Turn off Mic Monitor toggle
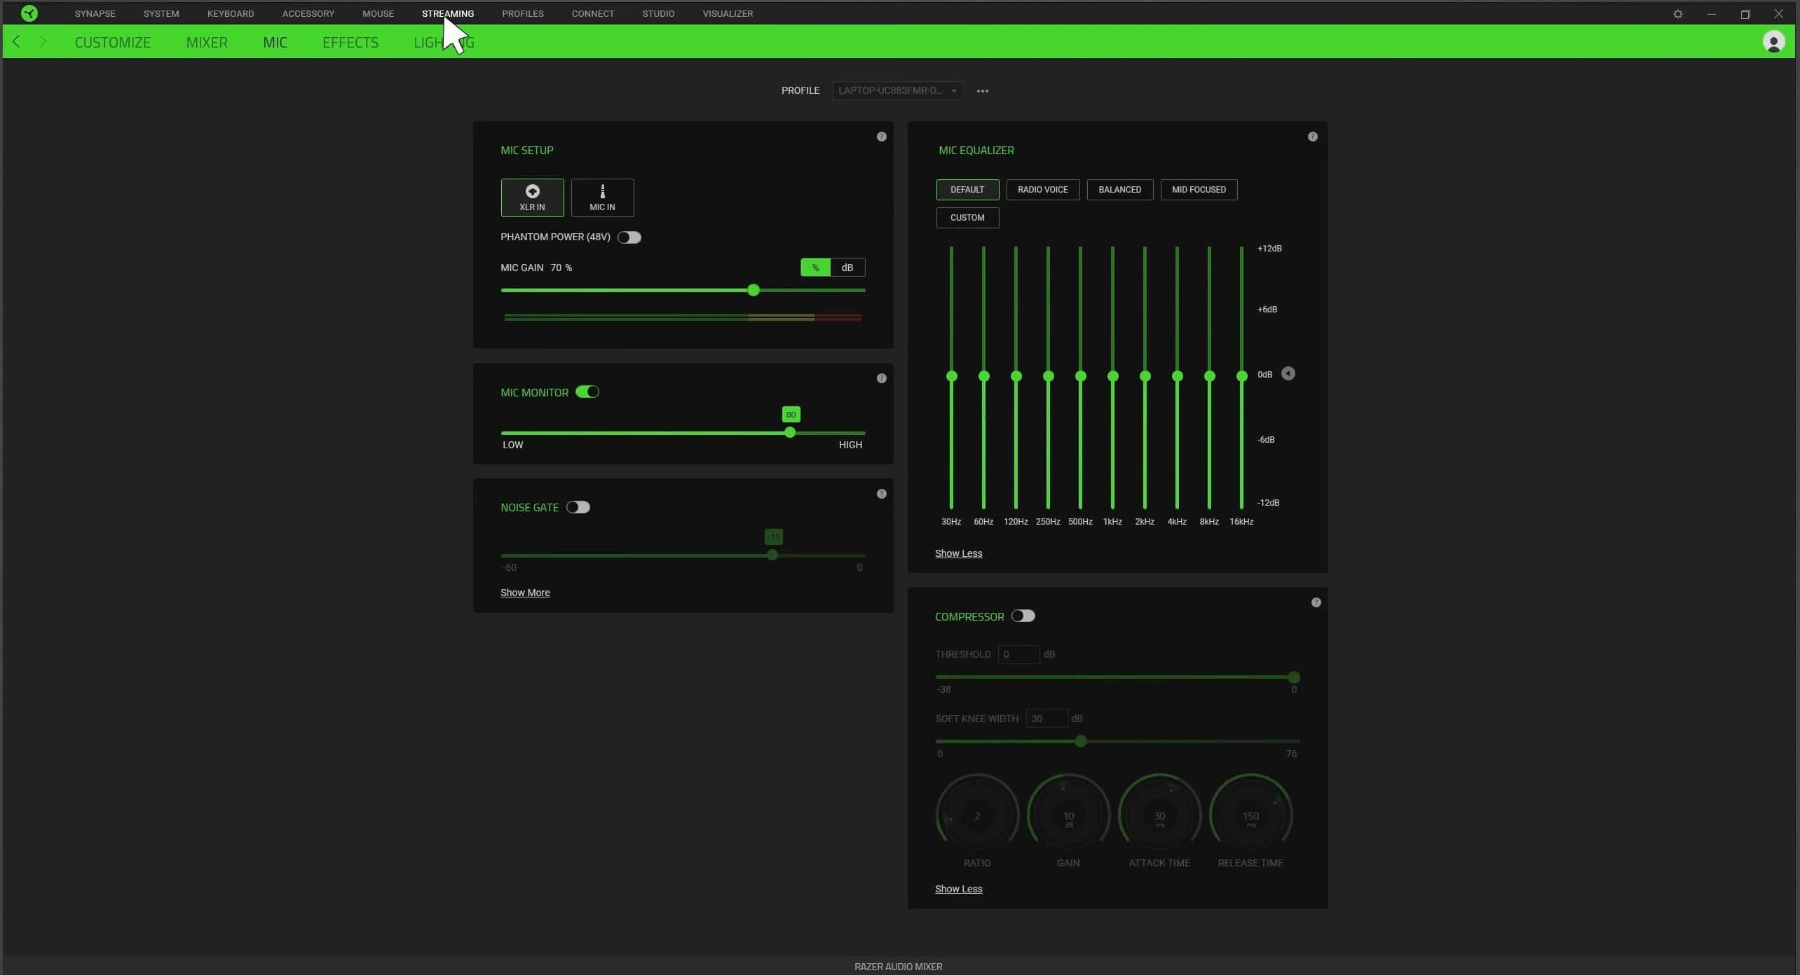Viewport: 1800px width, 975px height. coord(587,392)
